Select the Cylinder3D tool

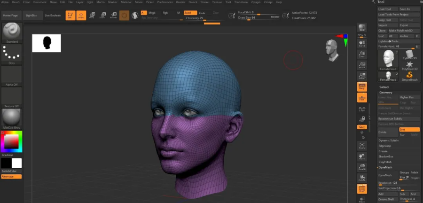[409, 55]
